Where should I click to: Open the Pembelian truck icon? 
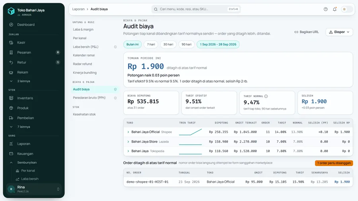(11, 118)
